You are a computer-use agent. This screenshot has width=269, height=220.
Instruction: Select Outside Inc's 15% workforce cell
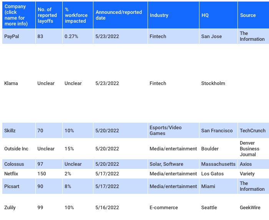tap(78, 148)
